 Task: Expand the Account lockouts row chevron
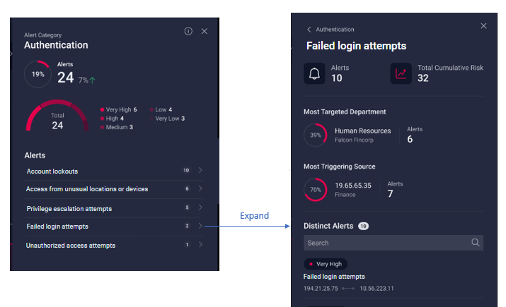pyautogui.click(x=201, y=171)
